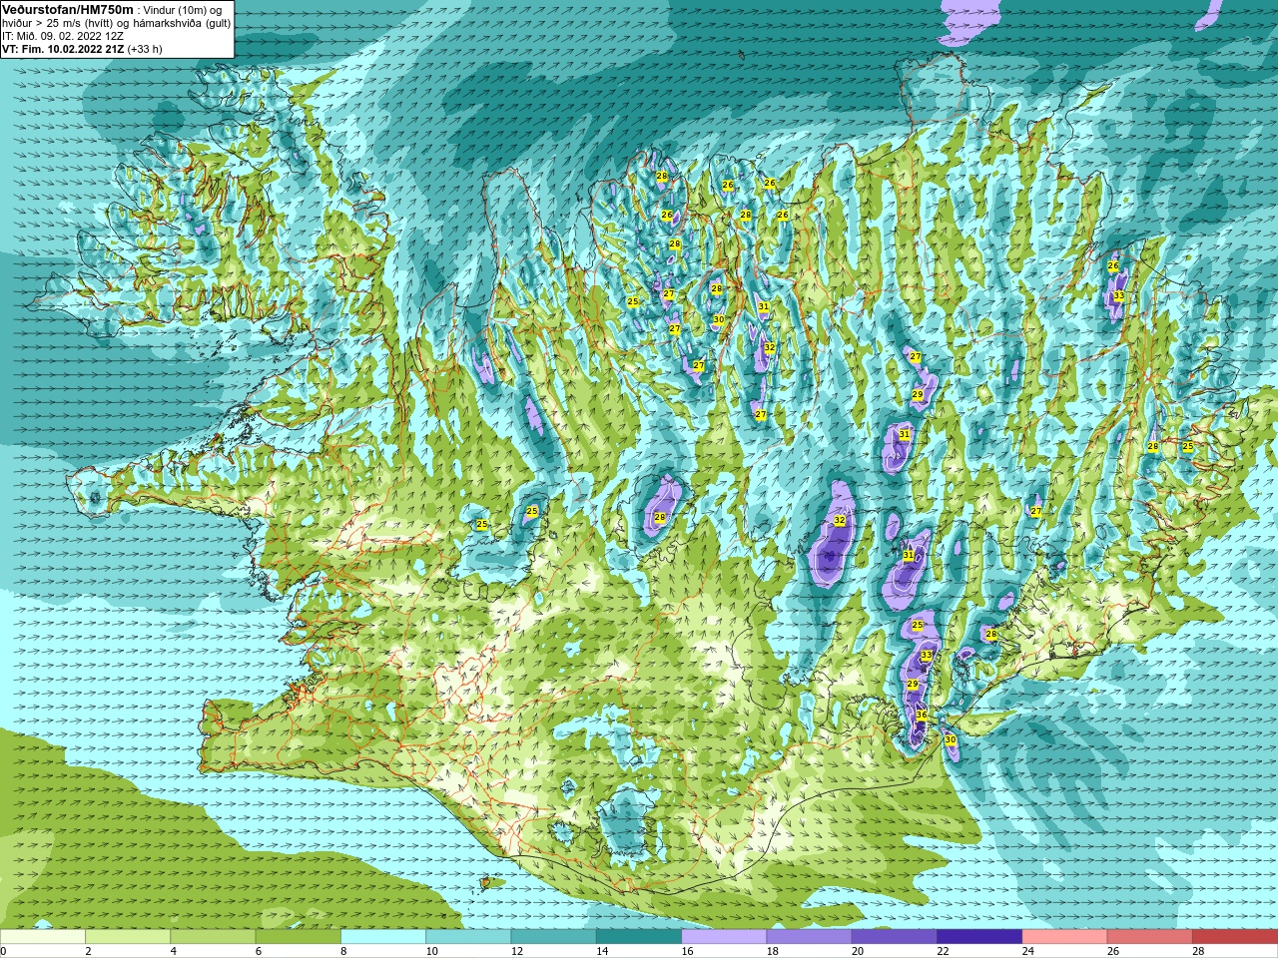The height and width of the screenshot is (958, 1278).
Task: Click the 12–14 m/s teal legend swatch
Action: coord(553,936)
